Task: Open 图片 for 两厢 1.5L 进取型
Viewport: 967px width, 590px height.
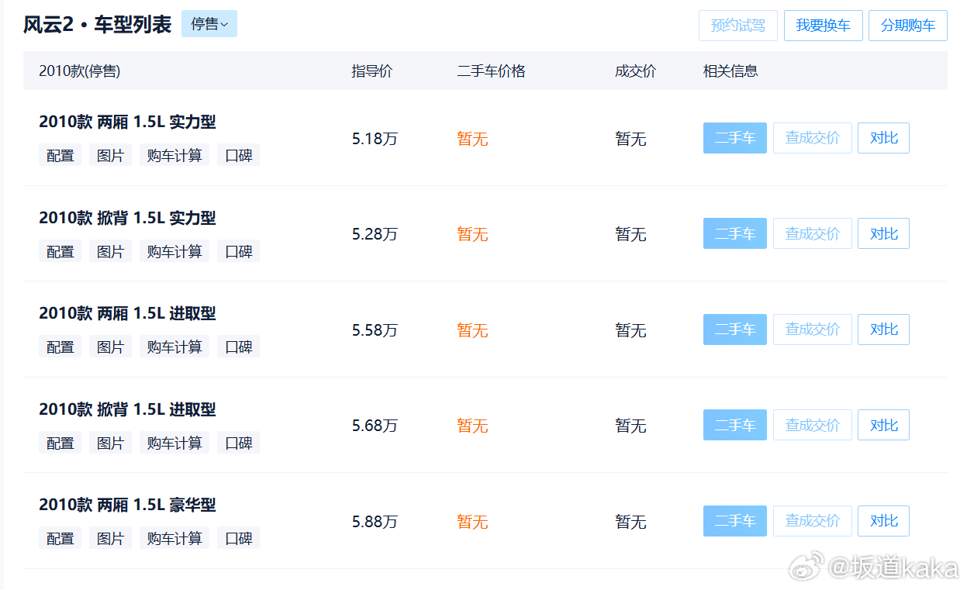Action: coord(110,347)
